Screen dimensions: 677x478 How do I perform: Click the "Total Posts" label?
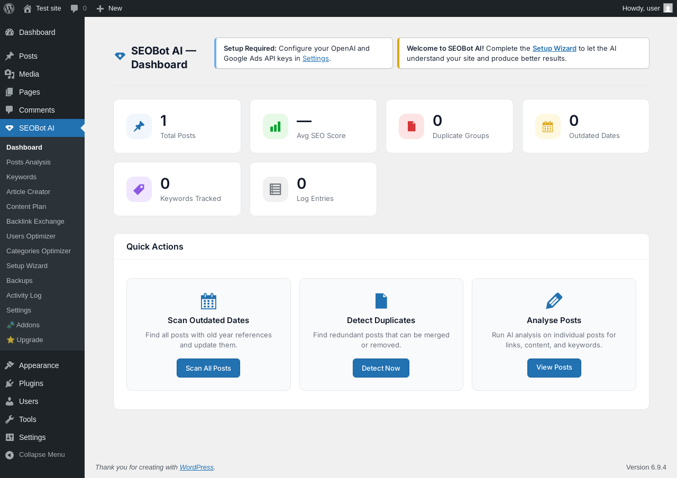coord(178,136)
